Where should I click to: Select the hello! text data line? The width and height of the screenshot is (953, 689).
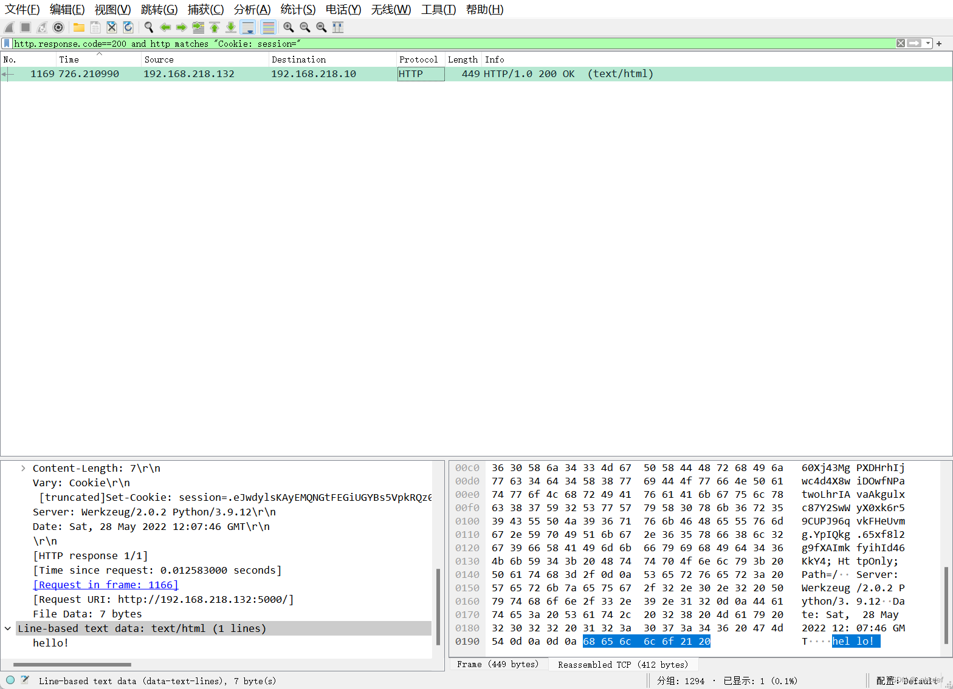(50, 643)
